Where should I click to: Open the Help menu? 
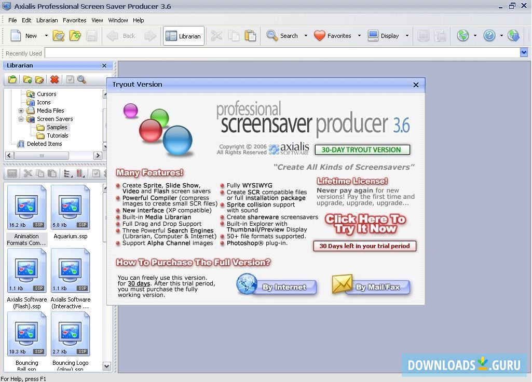tap(139, 20)
